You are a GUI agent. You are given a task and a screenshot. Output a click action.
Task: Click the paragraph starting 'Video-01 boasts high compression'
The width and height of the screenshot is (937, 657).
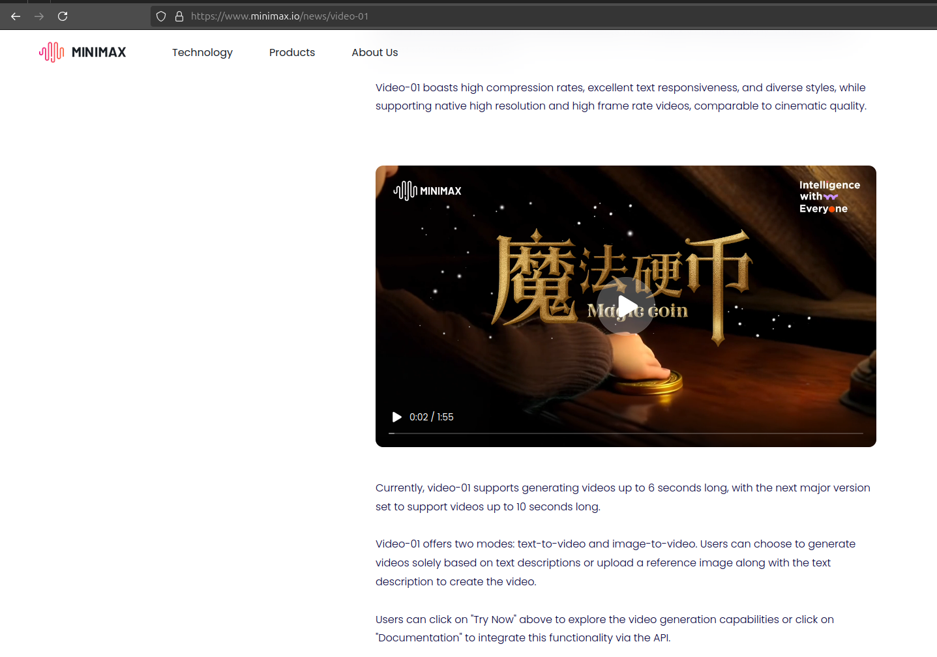pyautogui.click(x=621, y=96)
